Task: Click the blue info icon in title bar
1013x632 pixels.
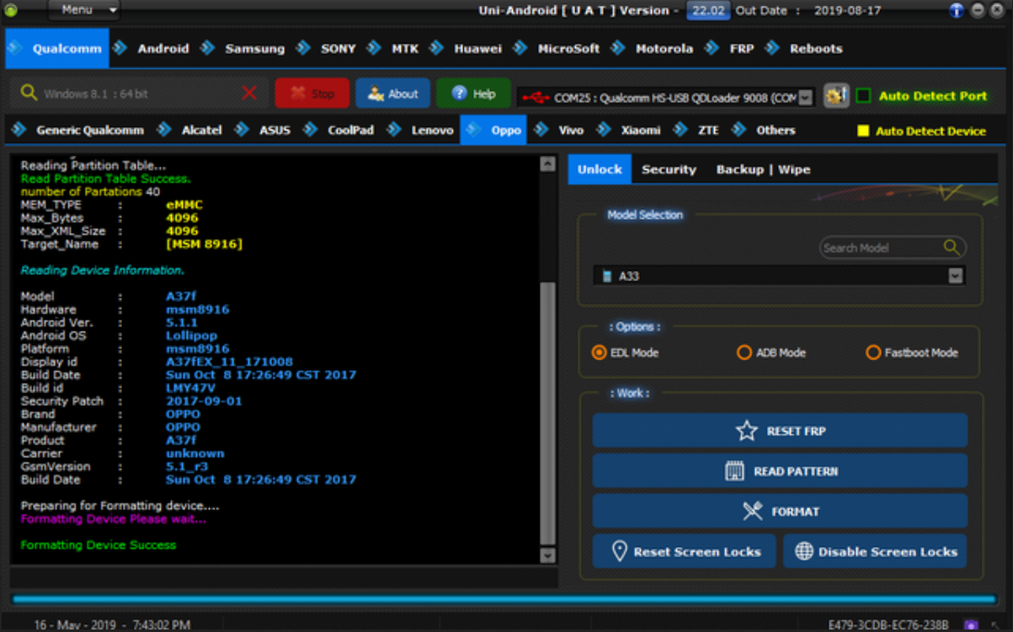Action: click(957, 10)
